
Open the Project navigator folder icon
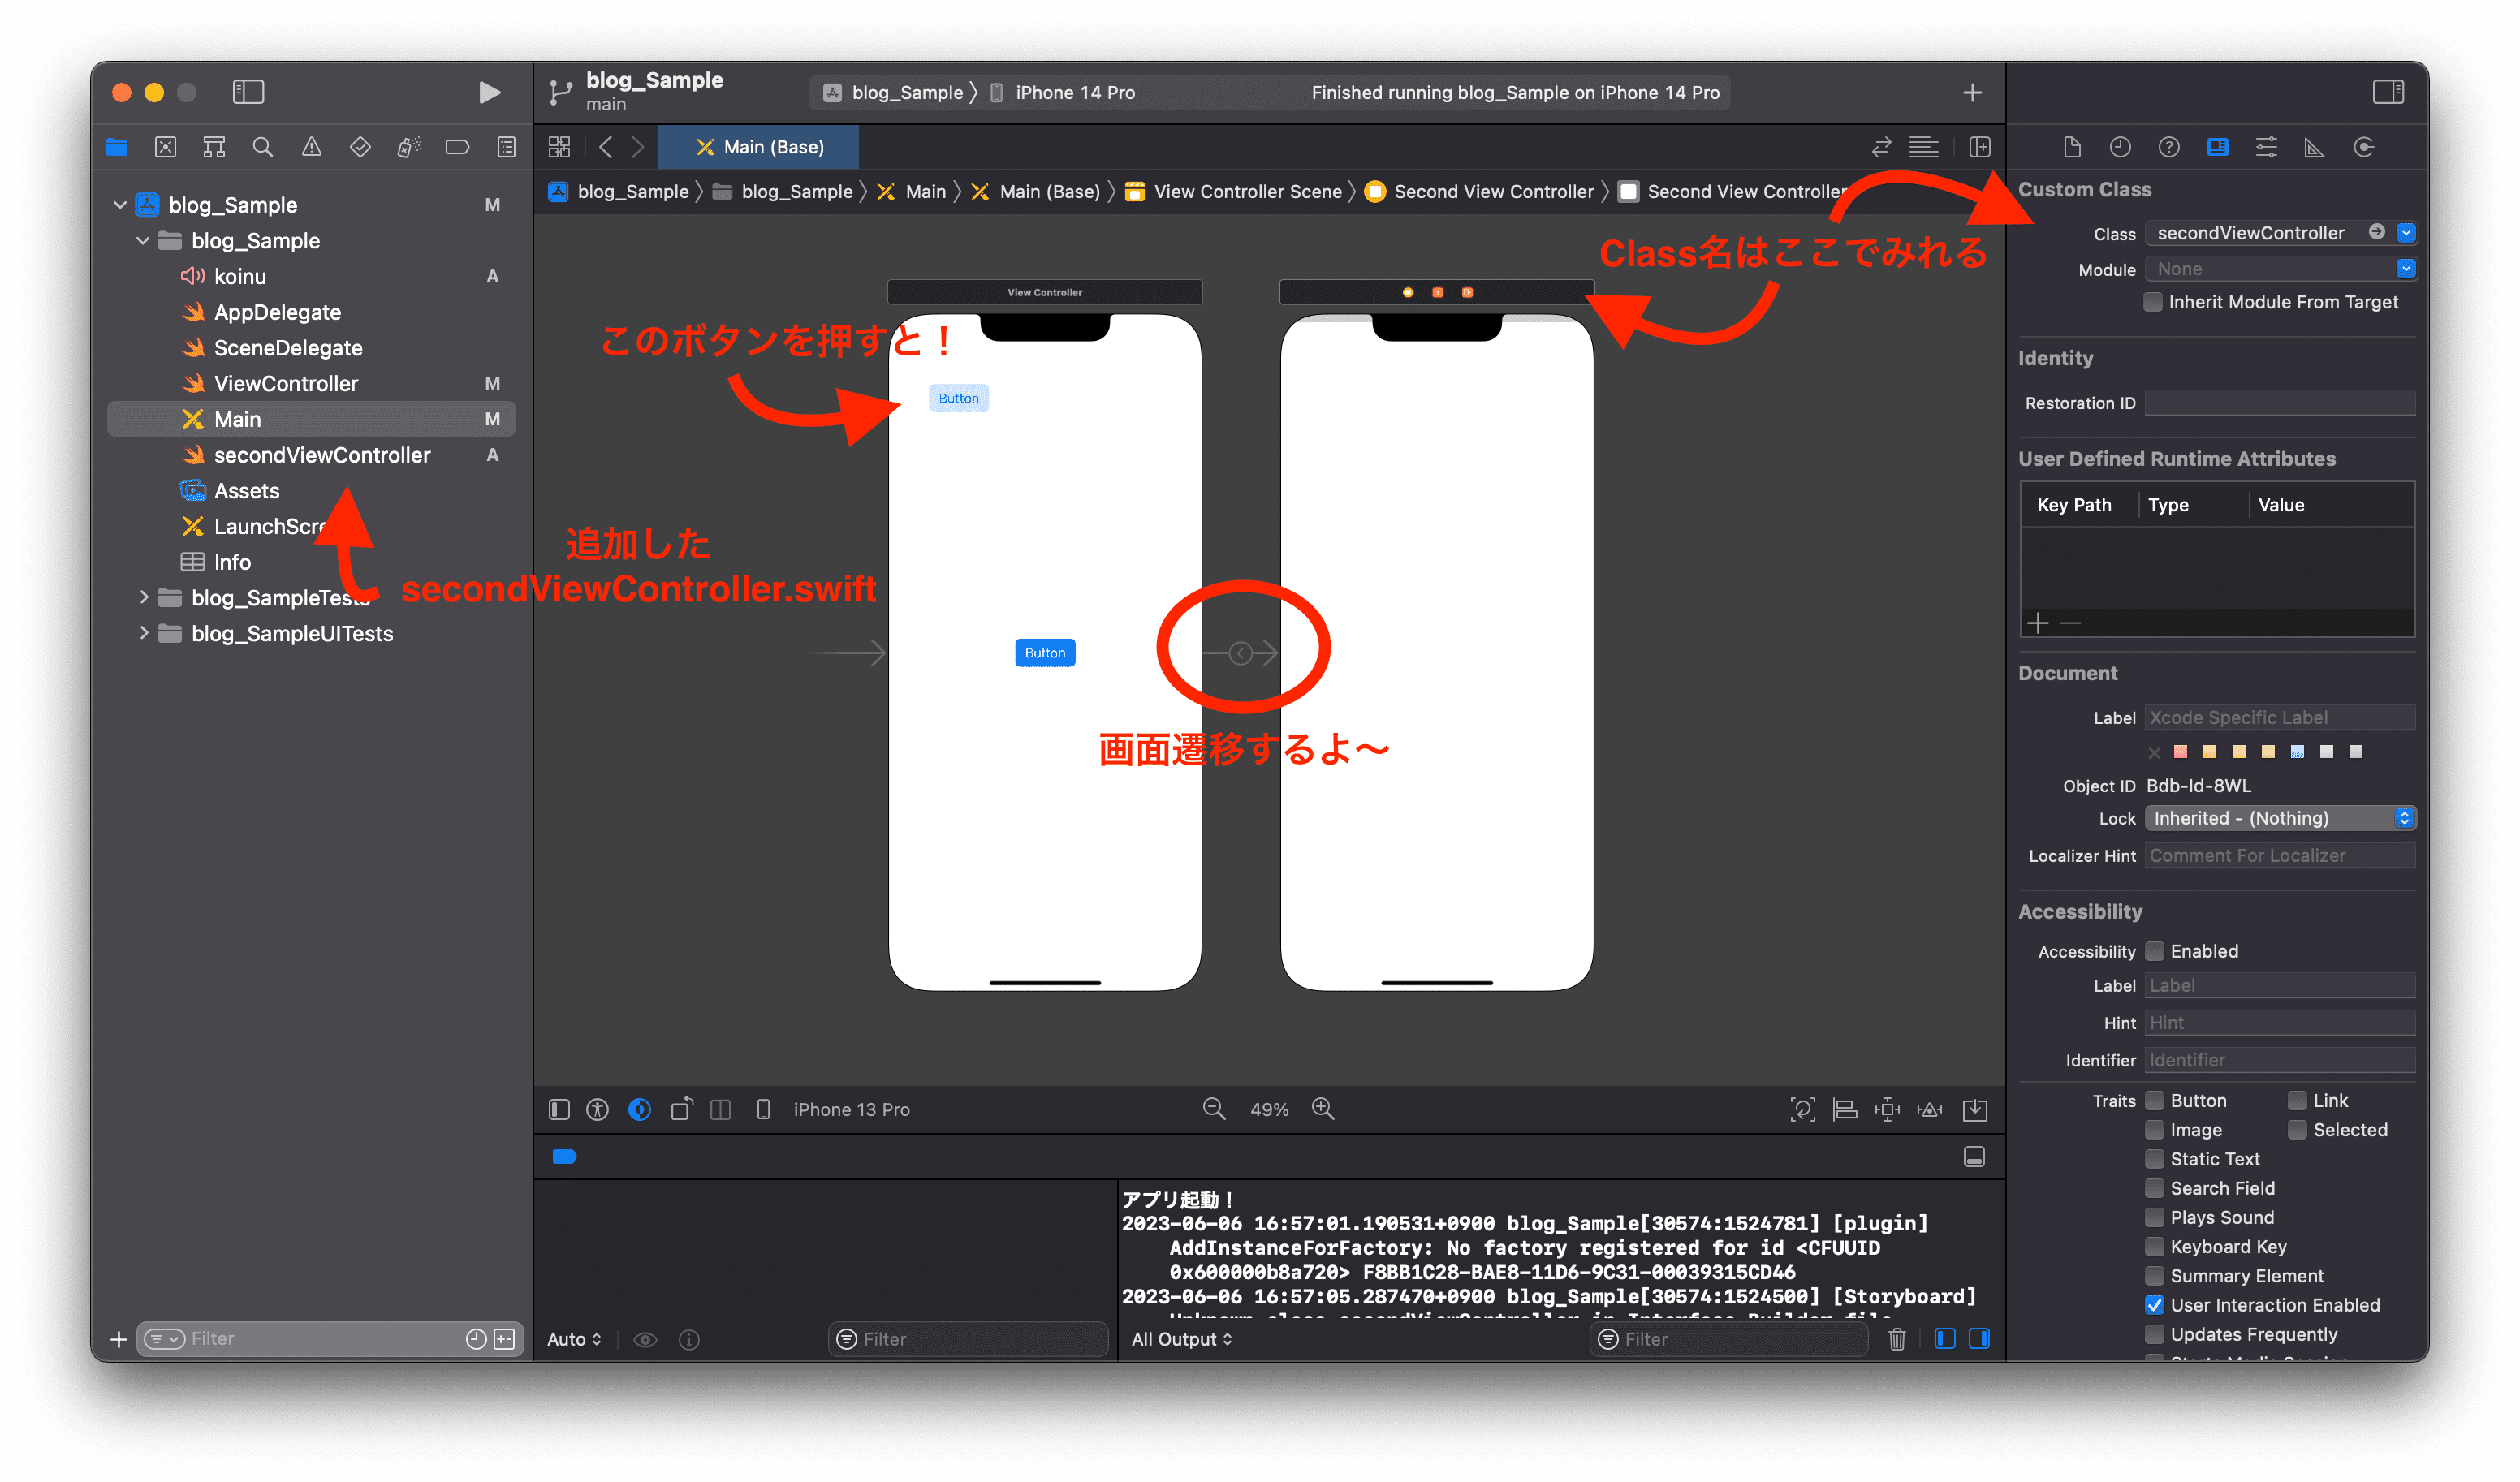pyautogui.click(x=117, y=147)
